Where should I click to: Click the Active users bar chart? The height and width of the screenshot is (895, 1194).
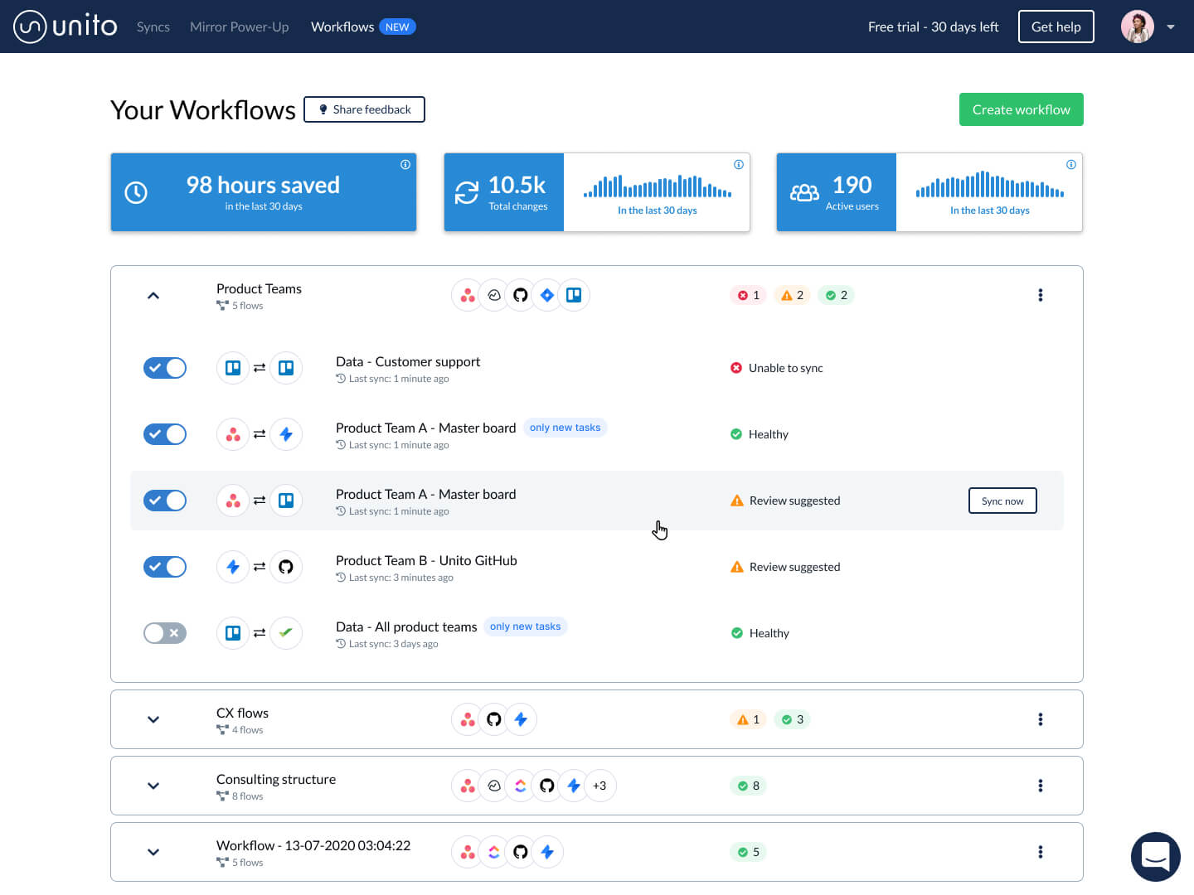[x=990, y=185]
